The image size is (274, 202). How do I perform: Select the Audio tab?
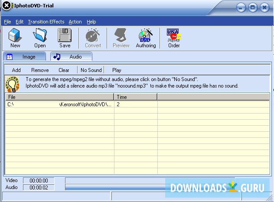pos(71,57)
